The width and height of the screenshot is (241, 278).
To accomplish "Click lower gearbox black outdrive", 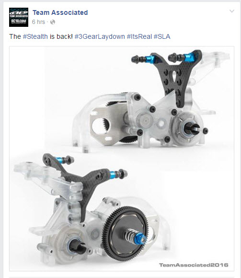I will tap(77, 246).
